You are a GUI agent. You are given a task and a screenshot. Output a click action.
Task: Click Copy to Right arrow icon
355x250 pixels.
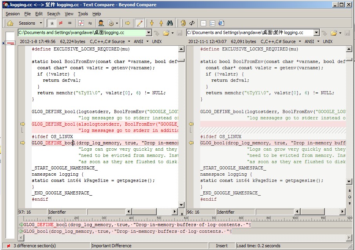coord(127,23)
